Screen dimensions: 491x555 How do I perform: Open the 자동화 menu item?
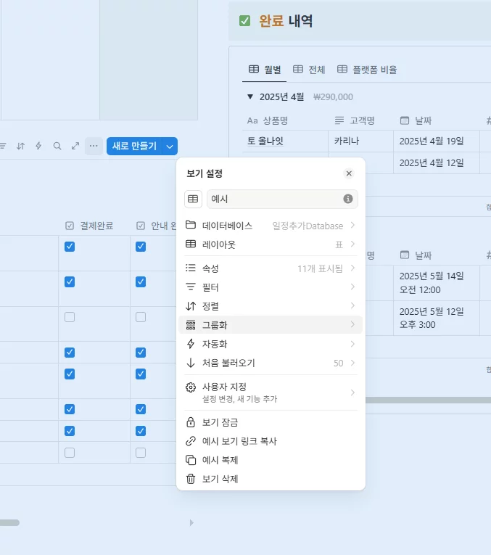(x=271, y=344)
